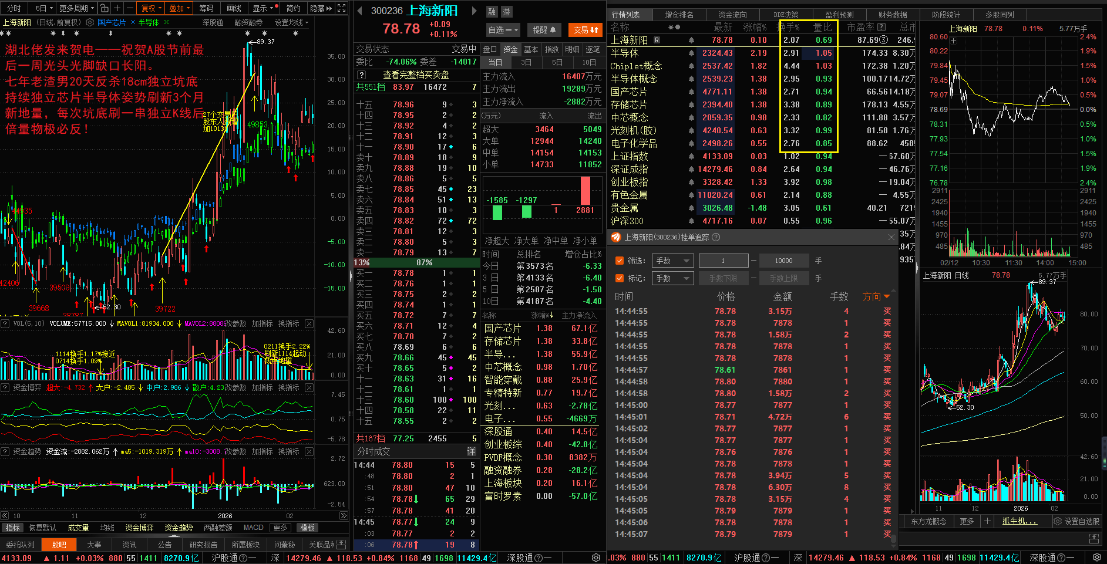Image resolution: width=1107 pixels, height=564 pixels.
Task: Open 复权 dropdown
Action: pos(151,8)
